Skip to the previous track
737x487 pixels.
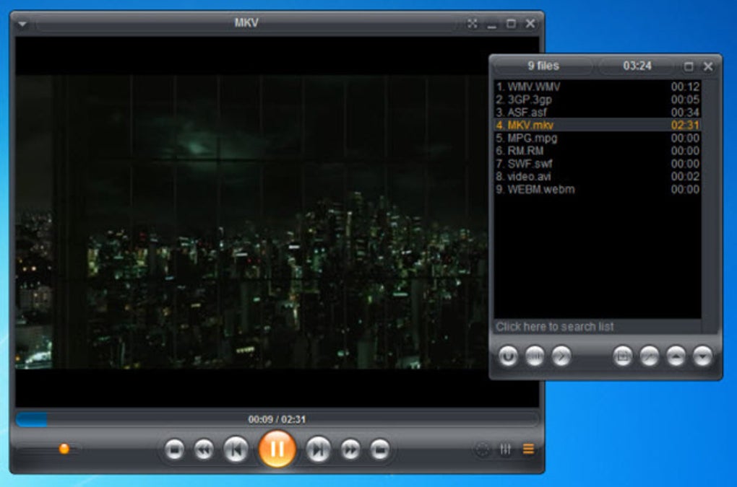click(x=236, y=449)
